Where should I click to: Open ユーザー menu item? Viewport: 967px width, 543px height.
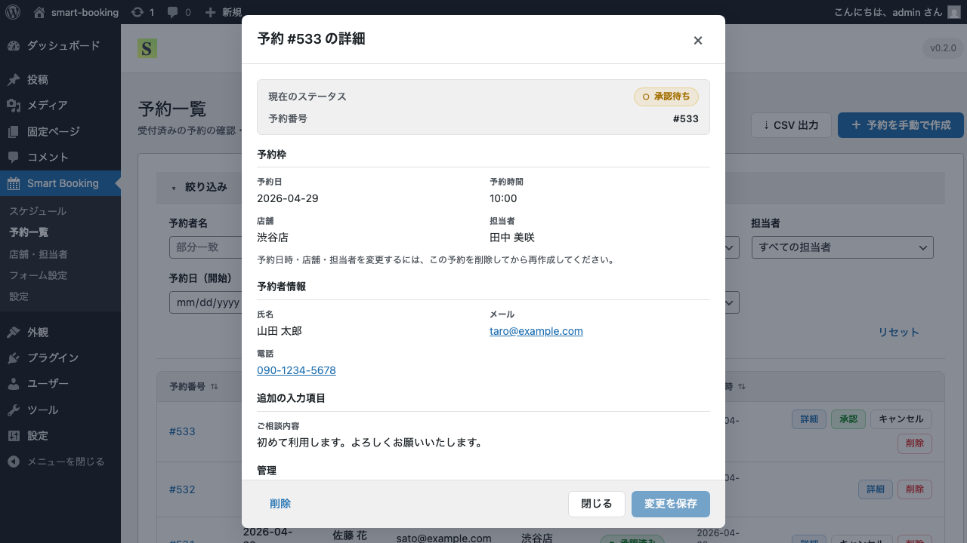(60, 384)
